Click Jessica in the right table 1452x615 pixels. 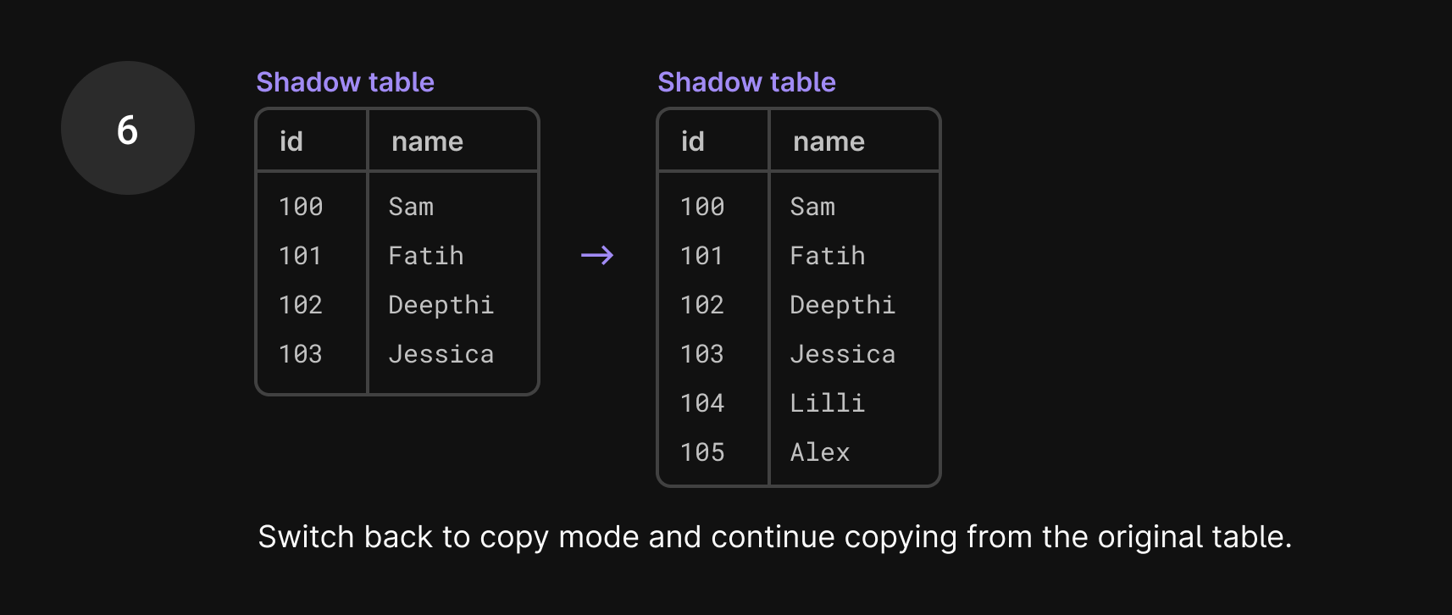pyautogui.click(x=842, y=353)
